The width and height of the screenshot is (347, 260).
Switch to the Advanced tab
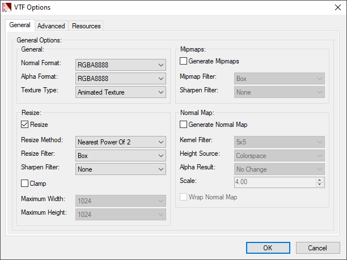51,26
